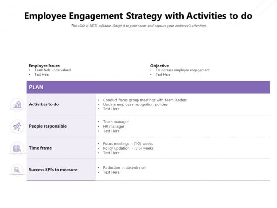
Task: Select the calendar Time frame icon
Action: (x=17, y=148)
